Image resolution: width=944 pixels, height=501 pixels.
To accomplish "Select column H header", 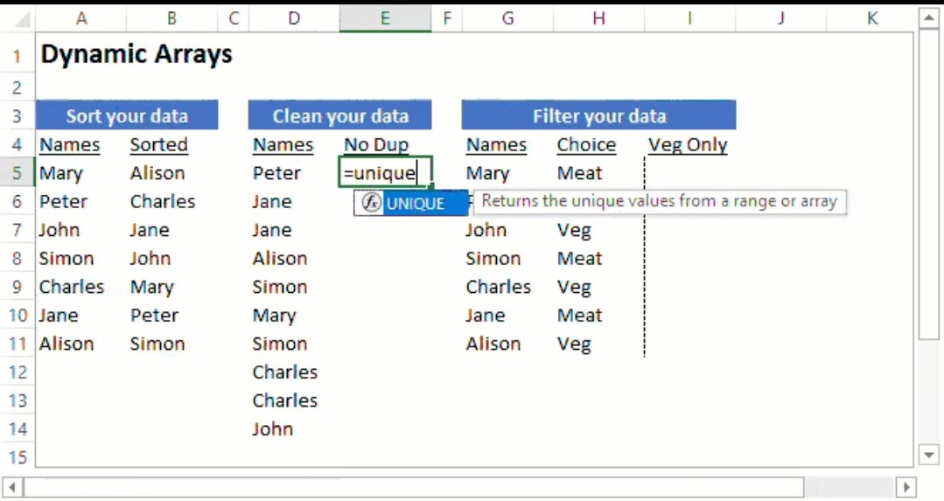I will [x=598, y=17].
